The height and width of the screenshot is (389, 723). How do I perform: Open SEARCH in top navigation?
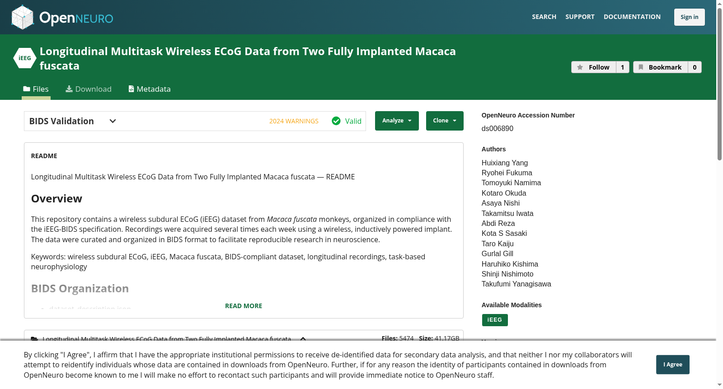pyautogui.click(x=544, y=17)
